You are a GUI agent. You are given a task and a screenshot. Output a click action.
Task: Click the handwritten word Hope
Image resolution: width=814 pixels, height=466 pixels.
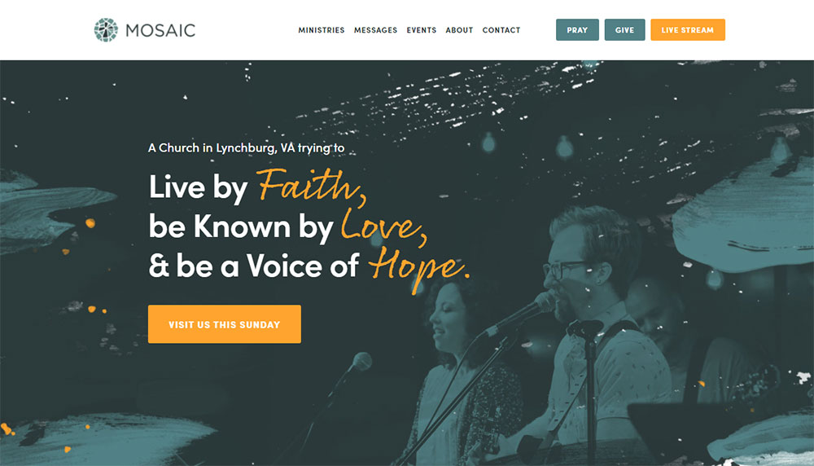coord(418,269)
